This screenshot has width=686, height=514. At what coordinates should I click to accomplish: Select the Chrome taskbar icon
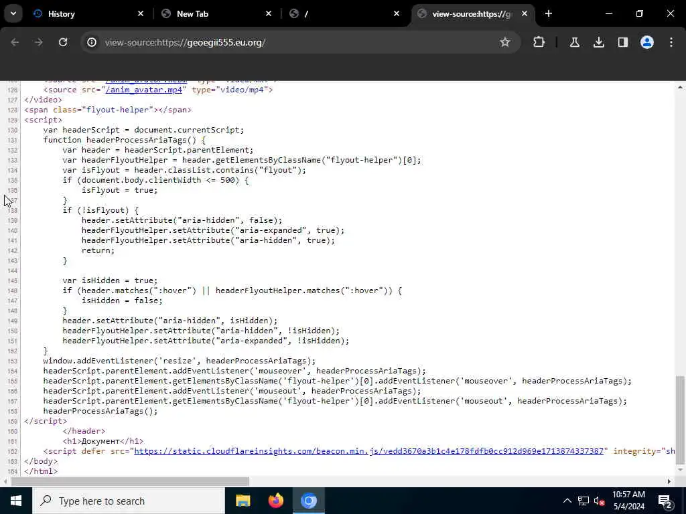[308, 501]
